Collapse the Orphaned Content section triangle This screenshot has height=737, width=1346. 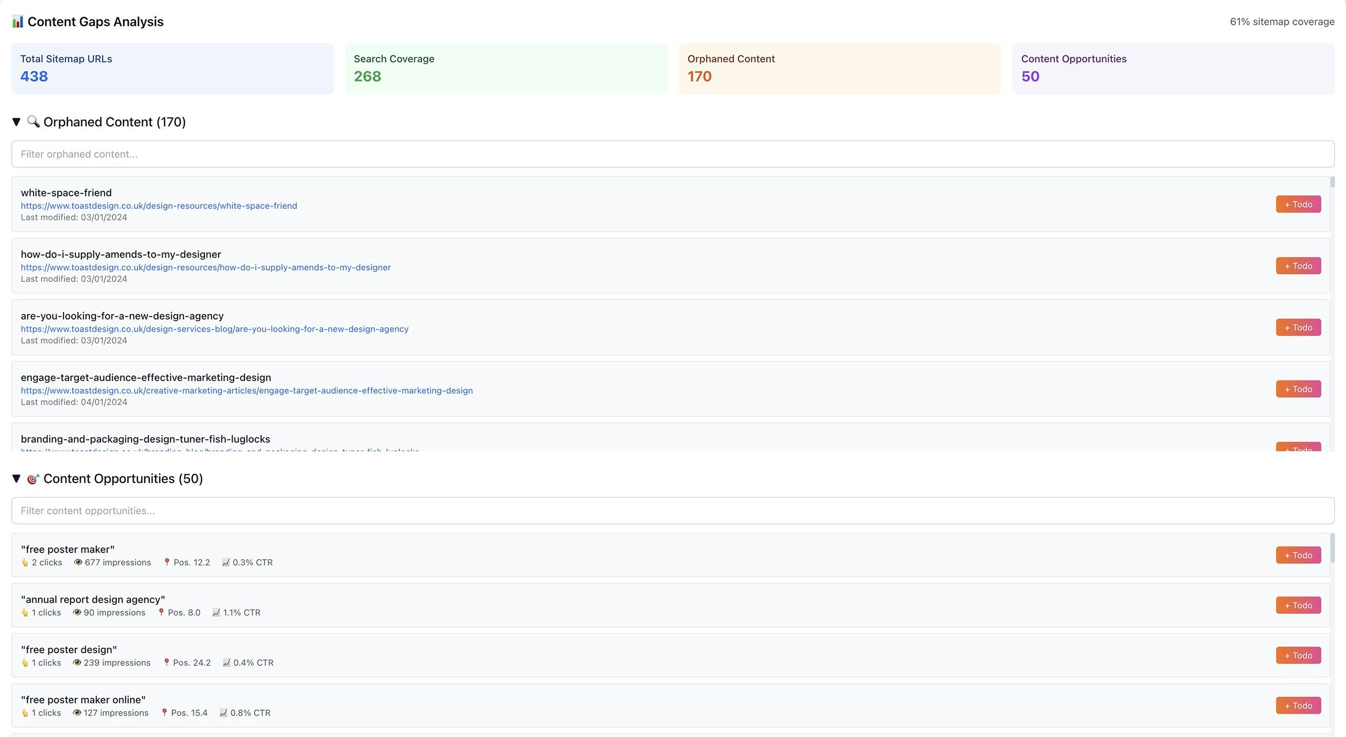(x=16, y=122)
